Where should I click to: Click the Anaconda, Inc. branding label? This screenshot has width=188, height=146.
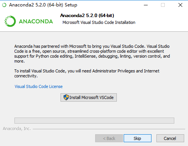coord(17,129)
